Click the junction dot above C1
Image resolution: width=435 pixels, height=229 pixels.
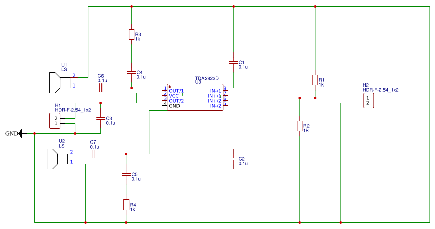[x=234, y=6]
